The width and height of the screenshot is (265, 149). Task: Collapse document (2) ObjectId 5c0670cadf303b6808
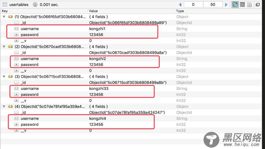[4, 47]
